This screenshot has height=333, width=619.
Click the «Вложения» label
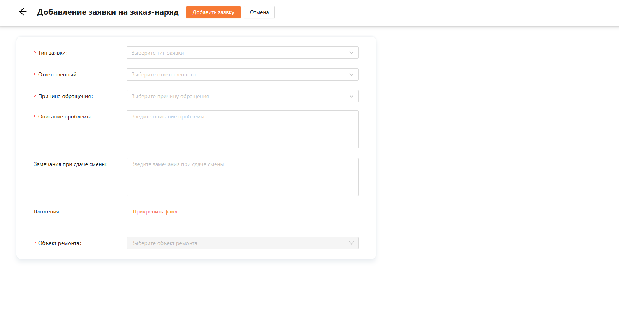(x=47, y=212)
